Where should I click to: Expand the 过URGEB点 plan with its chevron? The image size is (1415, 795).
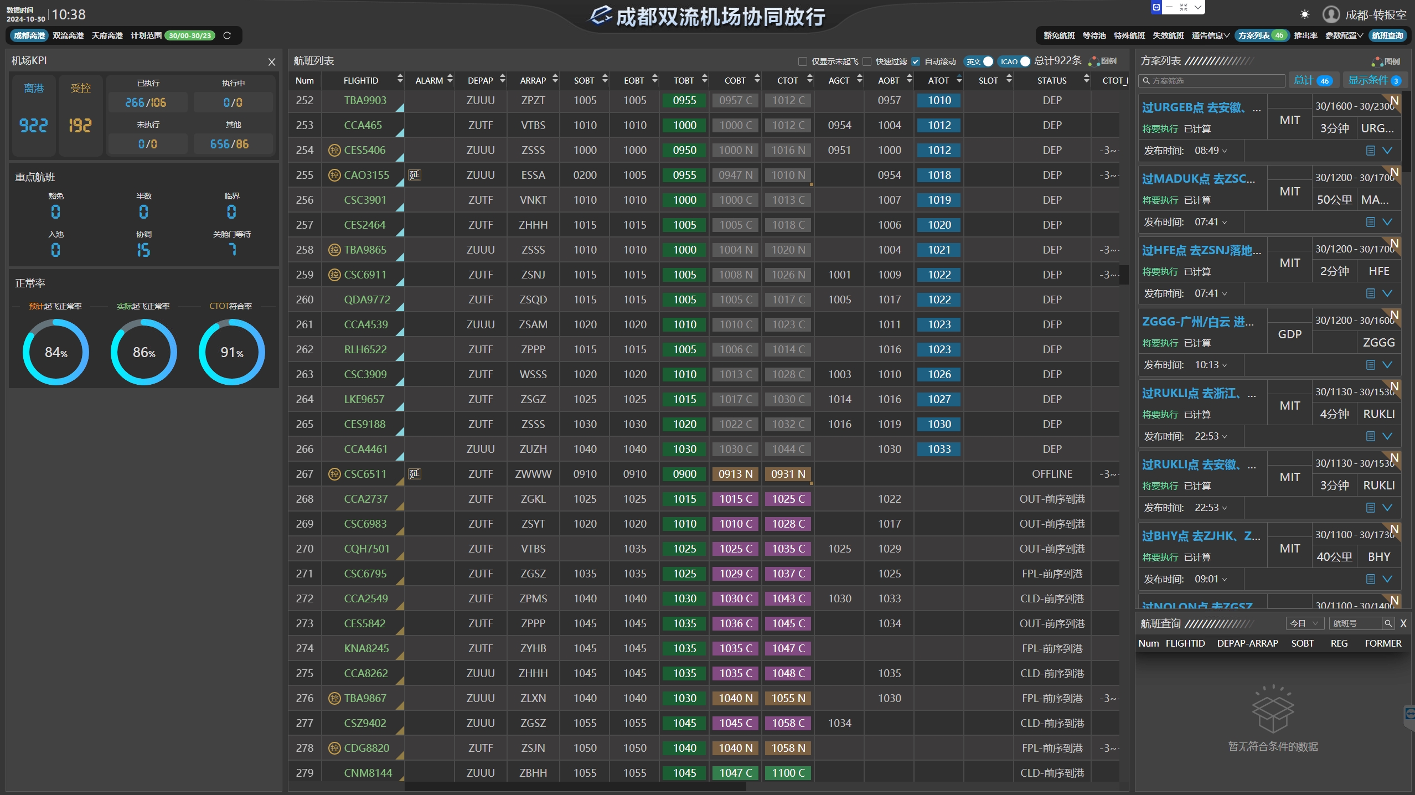tap(1387, 151)
